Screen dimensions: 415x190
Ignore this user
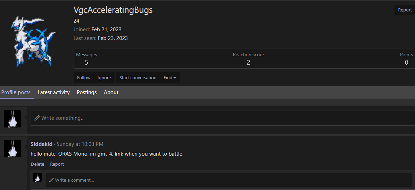click(104, 77)
